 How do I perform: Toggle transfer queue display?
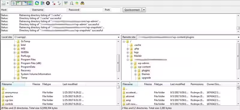pyautogui.click(x=30, y=3)
